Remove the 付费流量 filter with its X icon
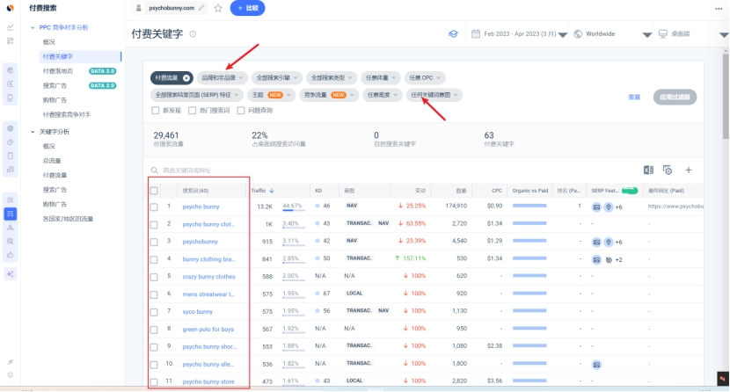Image resolution: width=730 pixels, height=392 pixels. click(186, 78)
